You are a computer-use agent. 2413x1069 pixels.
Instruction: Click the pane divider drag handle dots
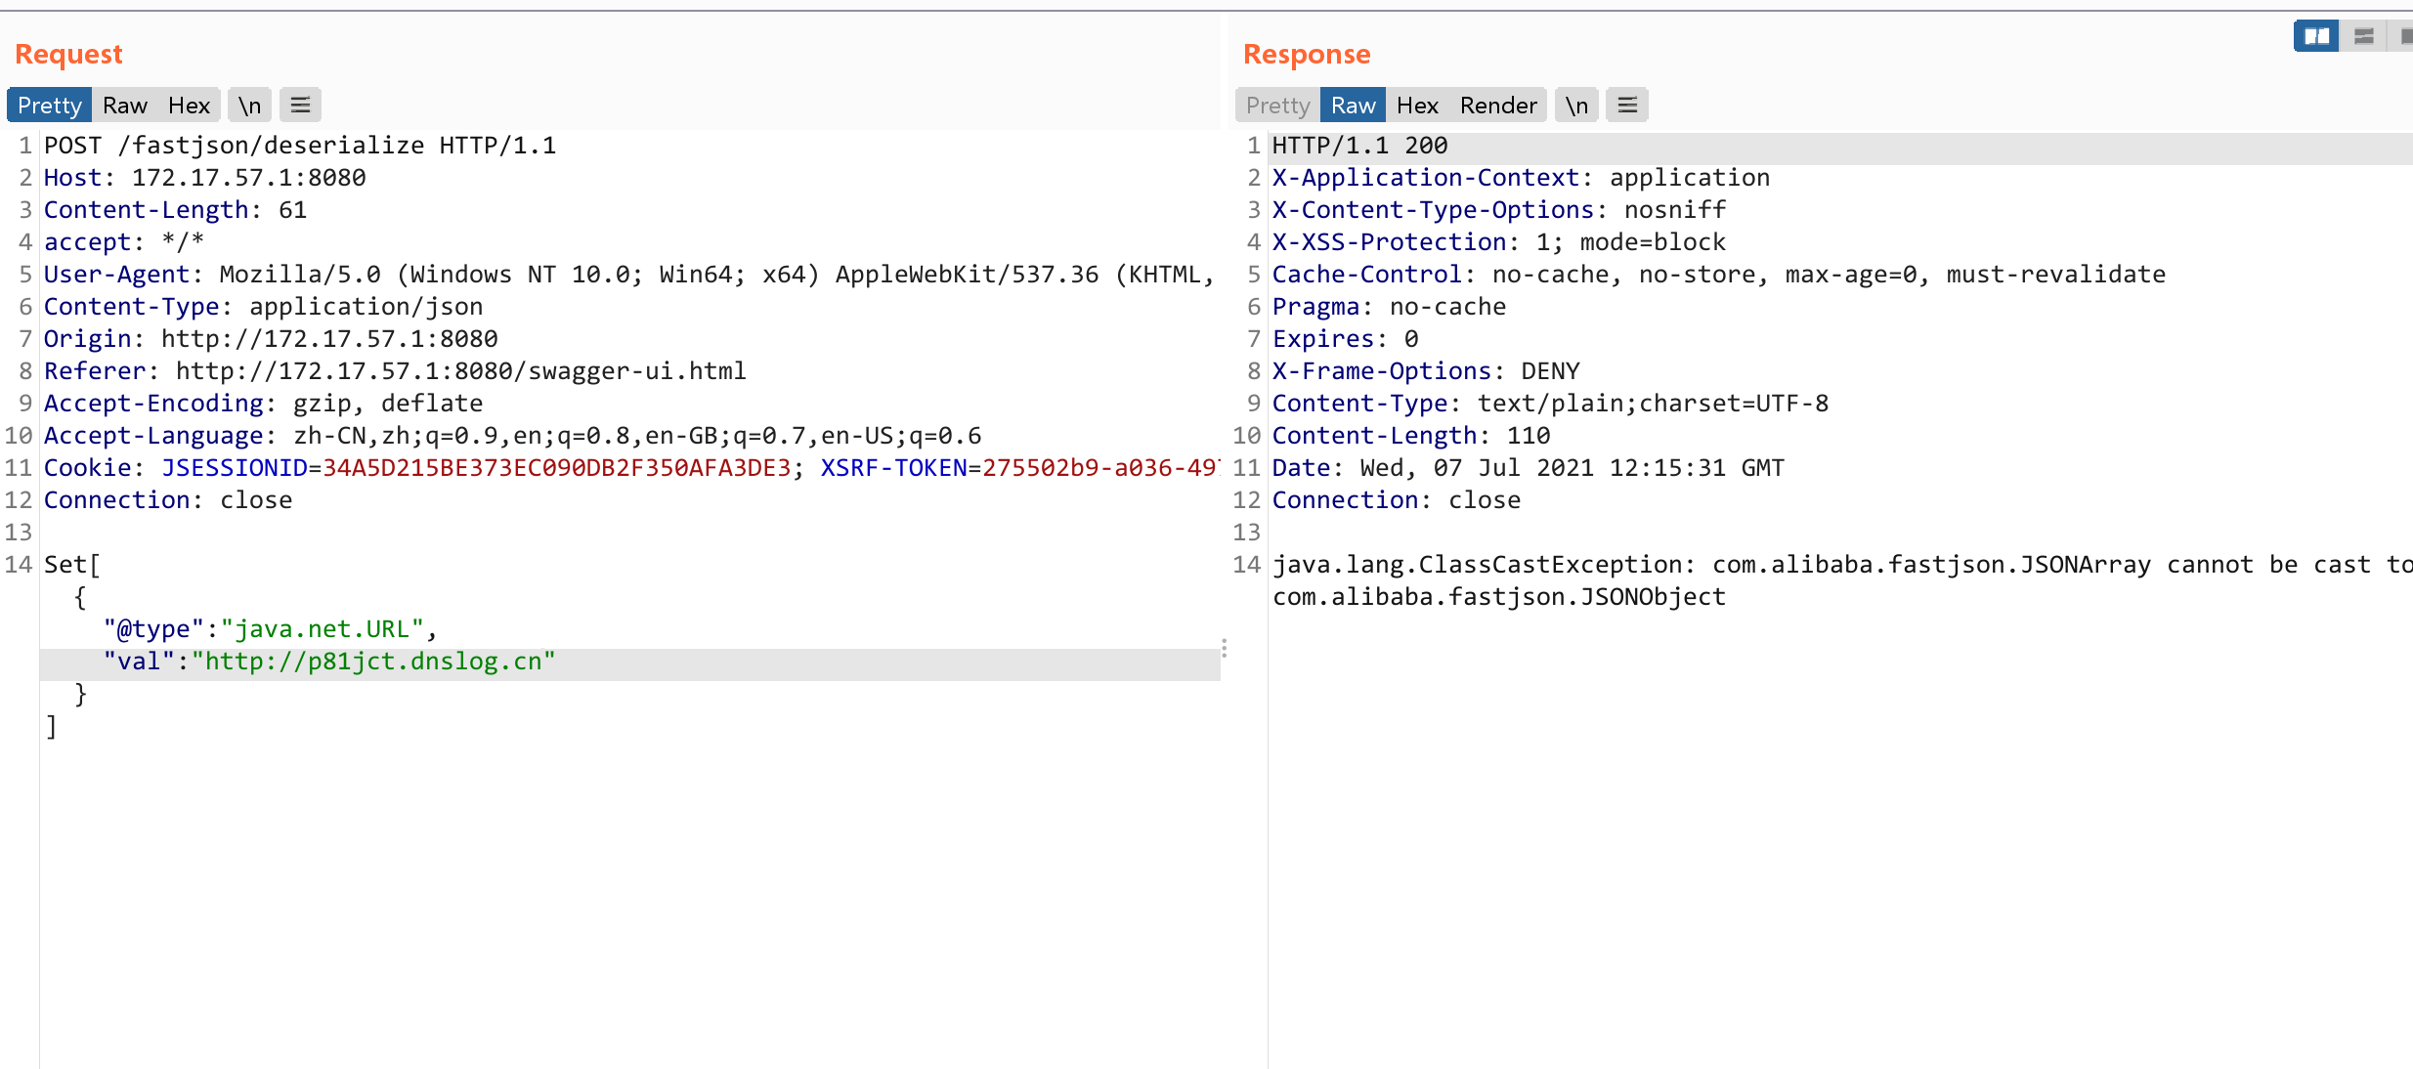(1224, 649)
